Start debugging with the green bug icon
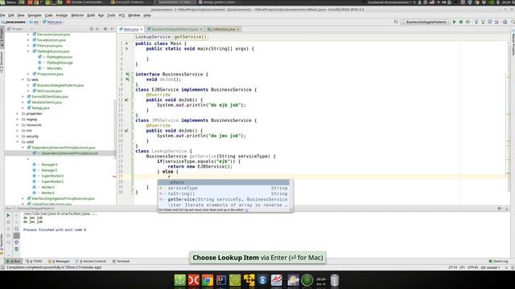Screen dimensions: 515x289 click(461, 22)
